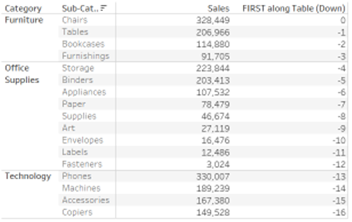Screen dimensions: 352x222
Task: Click the Phones sales value 330,007
Action: tap(212, 176)
